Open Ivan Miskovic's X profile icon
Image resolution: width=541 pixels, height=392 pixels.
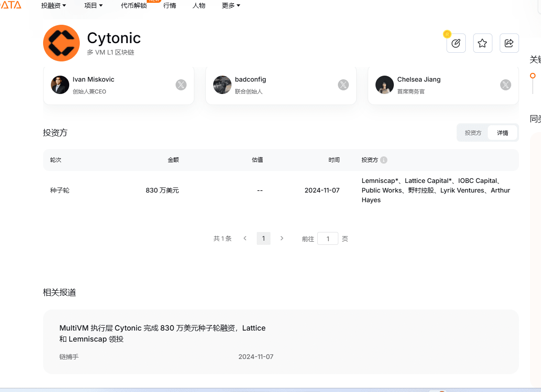pos(181,85)
